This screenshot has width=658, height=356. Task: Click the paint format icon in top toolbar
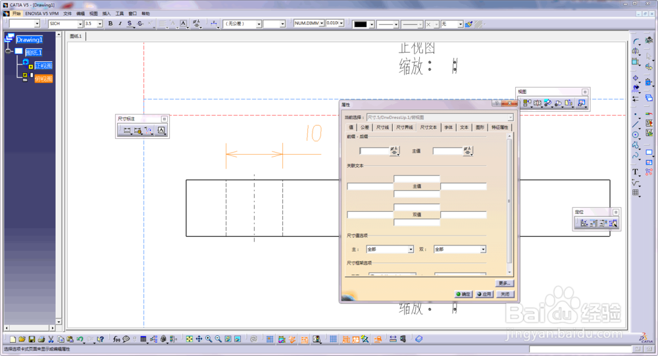469,24
